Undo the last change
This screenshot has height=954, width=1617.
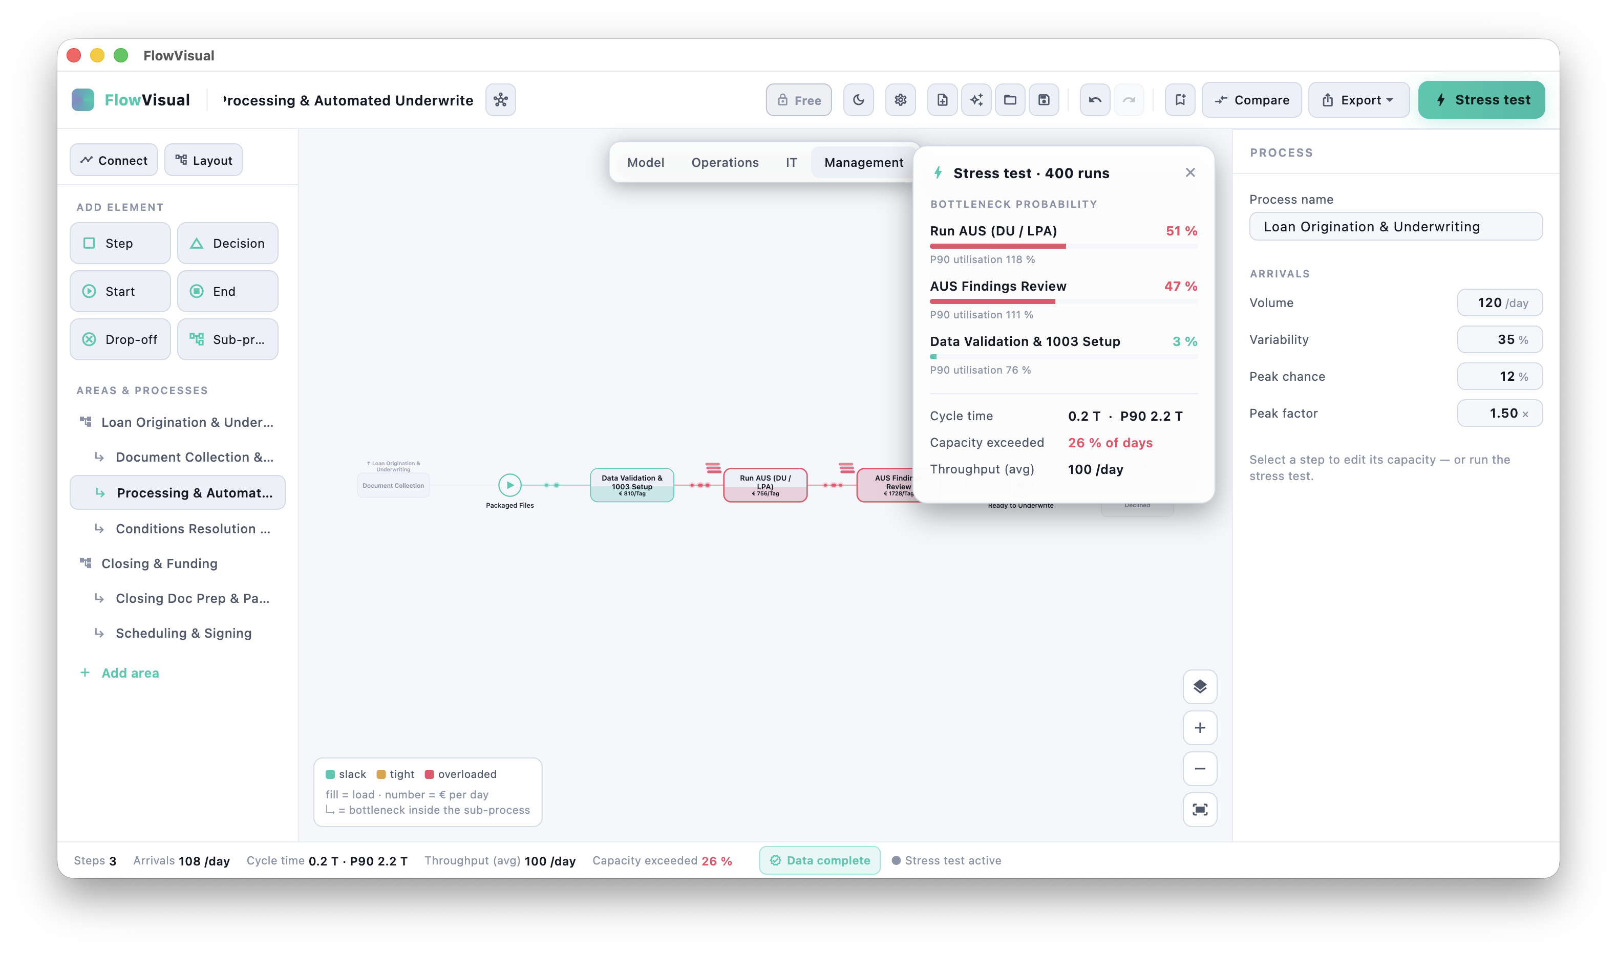[1095, 100]
